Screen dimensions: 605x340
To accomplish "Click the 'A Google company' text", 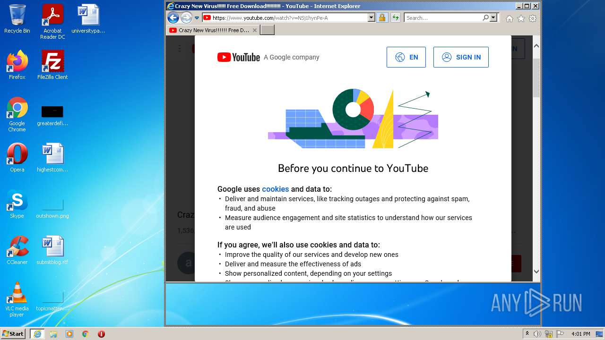I will coord(292,57).
